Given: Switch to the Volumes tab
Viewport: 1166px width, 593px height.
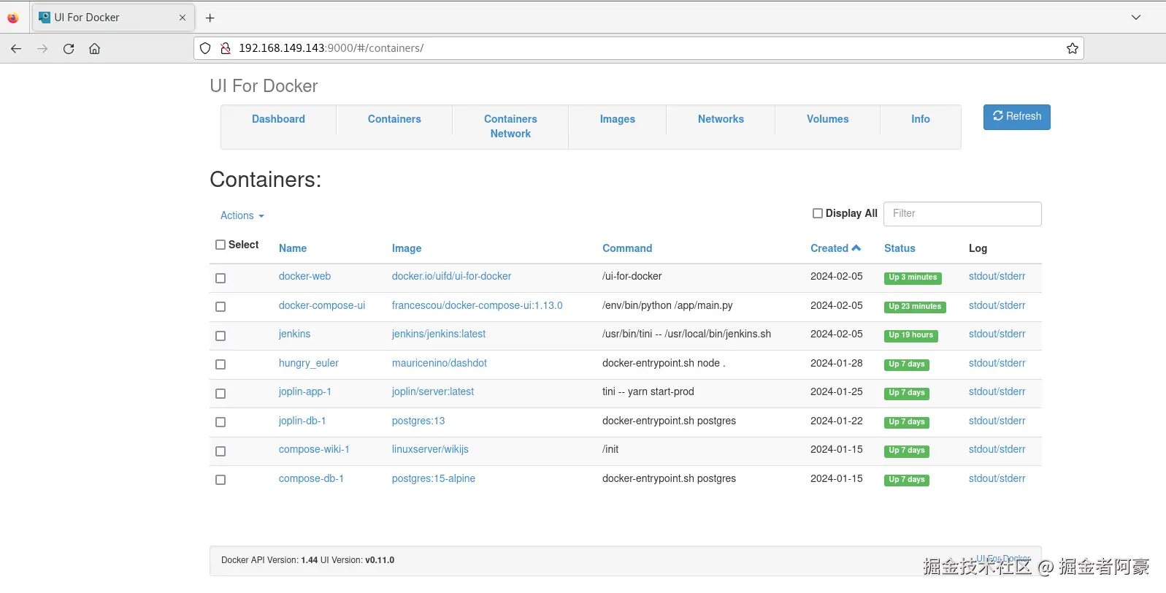Looking at the screenshot, I should coord(827,119).
